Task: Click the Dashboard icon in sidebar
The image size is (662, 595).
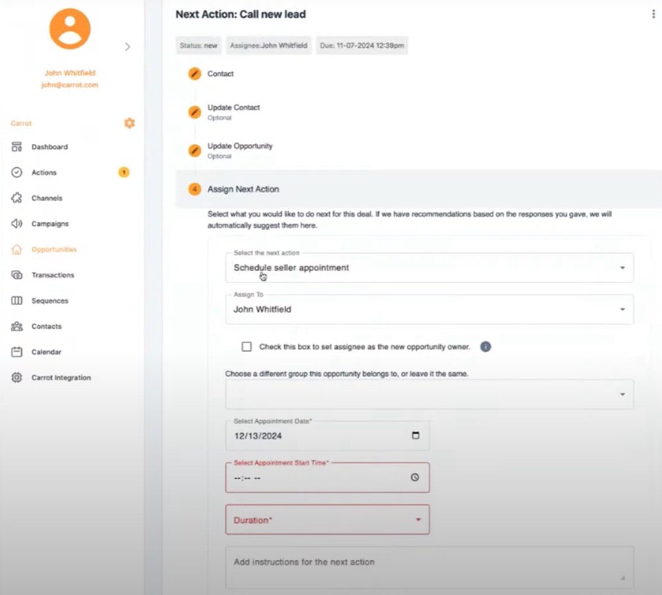Action: [x=16, y=147]
